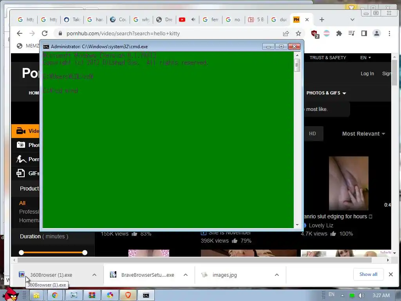The image size is (401, 301).
Task: Bookmark this page with the star icon
Action: tap(298, 33)
